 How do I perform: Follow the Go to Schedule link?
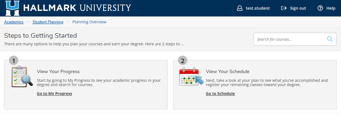coord(220,93)
